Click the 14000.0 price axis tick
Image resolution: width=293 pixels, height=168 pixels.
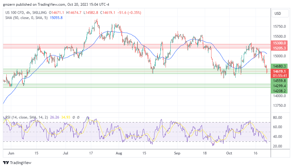pos(279,96)
